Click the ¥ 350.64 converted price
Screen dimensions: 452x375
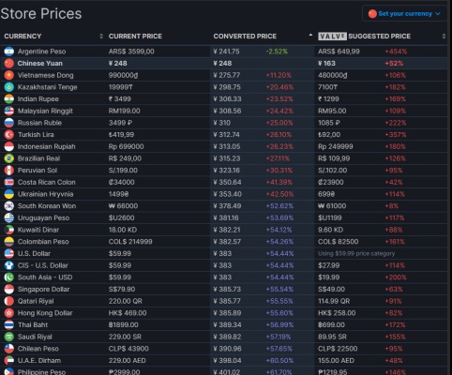[227, 182]
